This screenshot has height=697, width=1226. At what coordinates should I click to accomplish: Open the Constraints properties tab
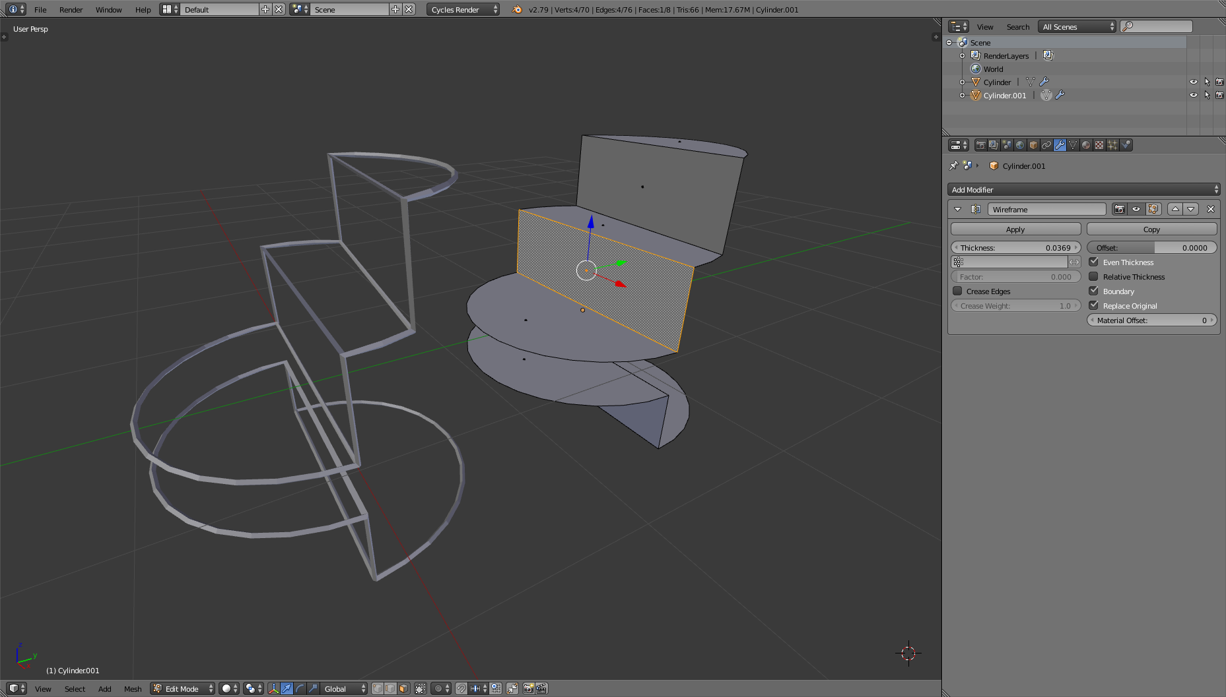click(x=1046, y=145)
